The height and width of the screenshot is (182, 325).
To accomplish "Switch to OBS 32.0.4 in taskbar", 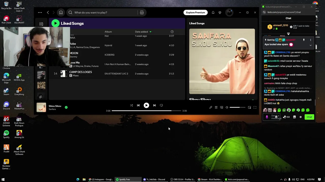I will [x=183, y=179].
